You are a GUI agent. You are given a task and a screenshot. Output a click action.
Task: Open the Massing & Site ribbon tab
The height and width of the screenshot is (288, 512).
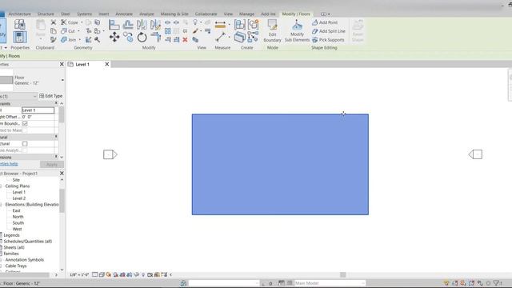[x=174, y=14]
